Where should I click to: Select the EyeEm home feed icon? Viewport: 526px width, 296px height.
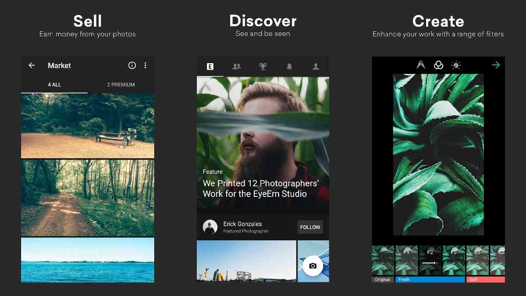point(210,67)
